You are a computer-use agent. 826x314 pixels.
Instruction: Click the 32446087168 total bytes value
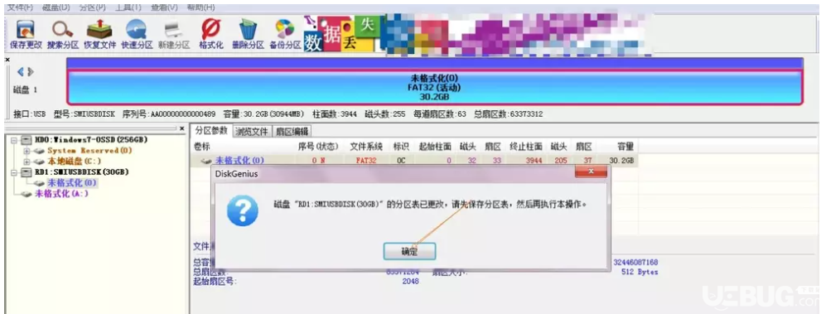(635, 262)
